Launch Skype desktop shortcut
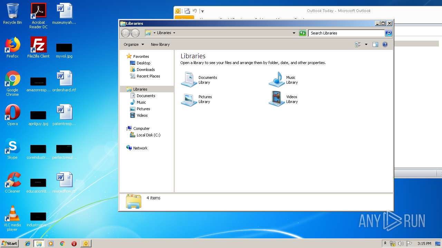442x248 pixels. pos(12,149)
